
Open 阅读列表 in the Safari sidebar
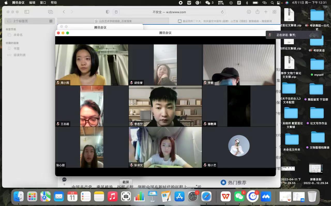coord(19,55)
